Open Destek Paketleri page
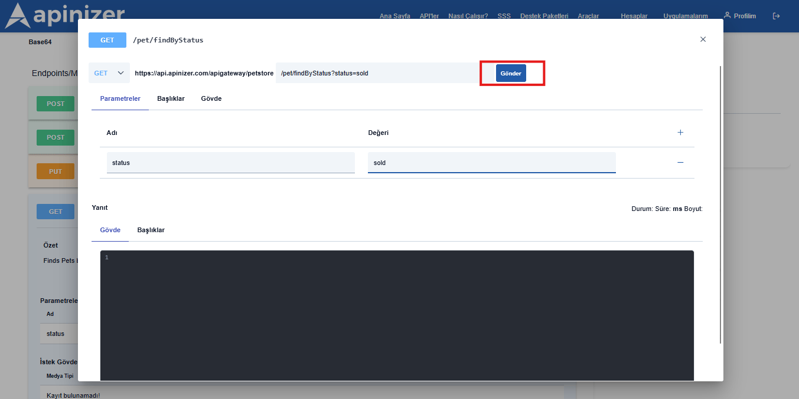The image size is (799, 399). pyautogui.click(x=544, y=16)
